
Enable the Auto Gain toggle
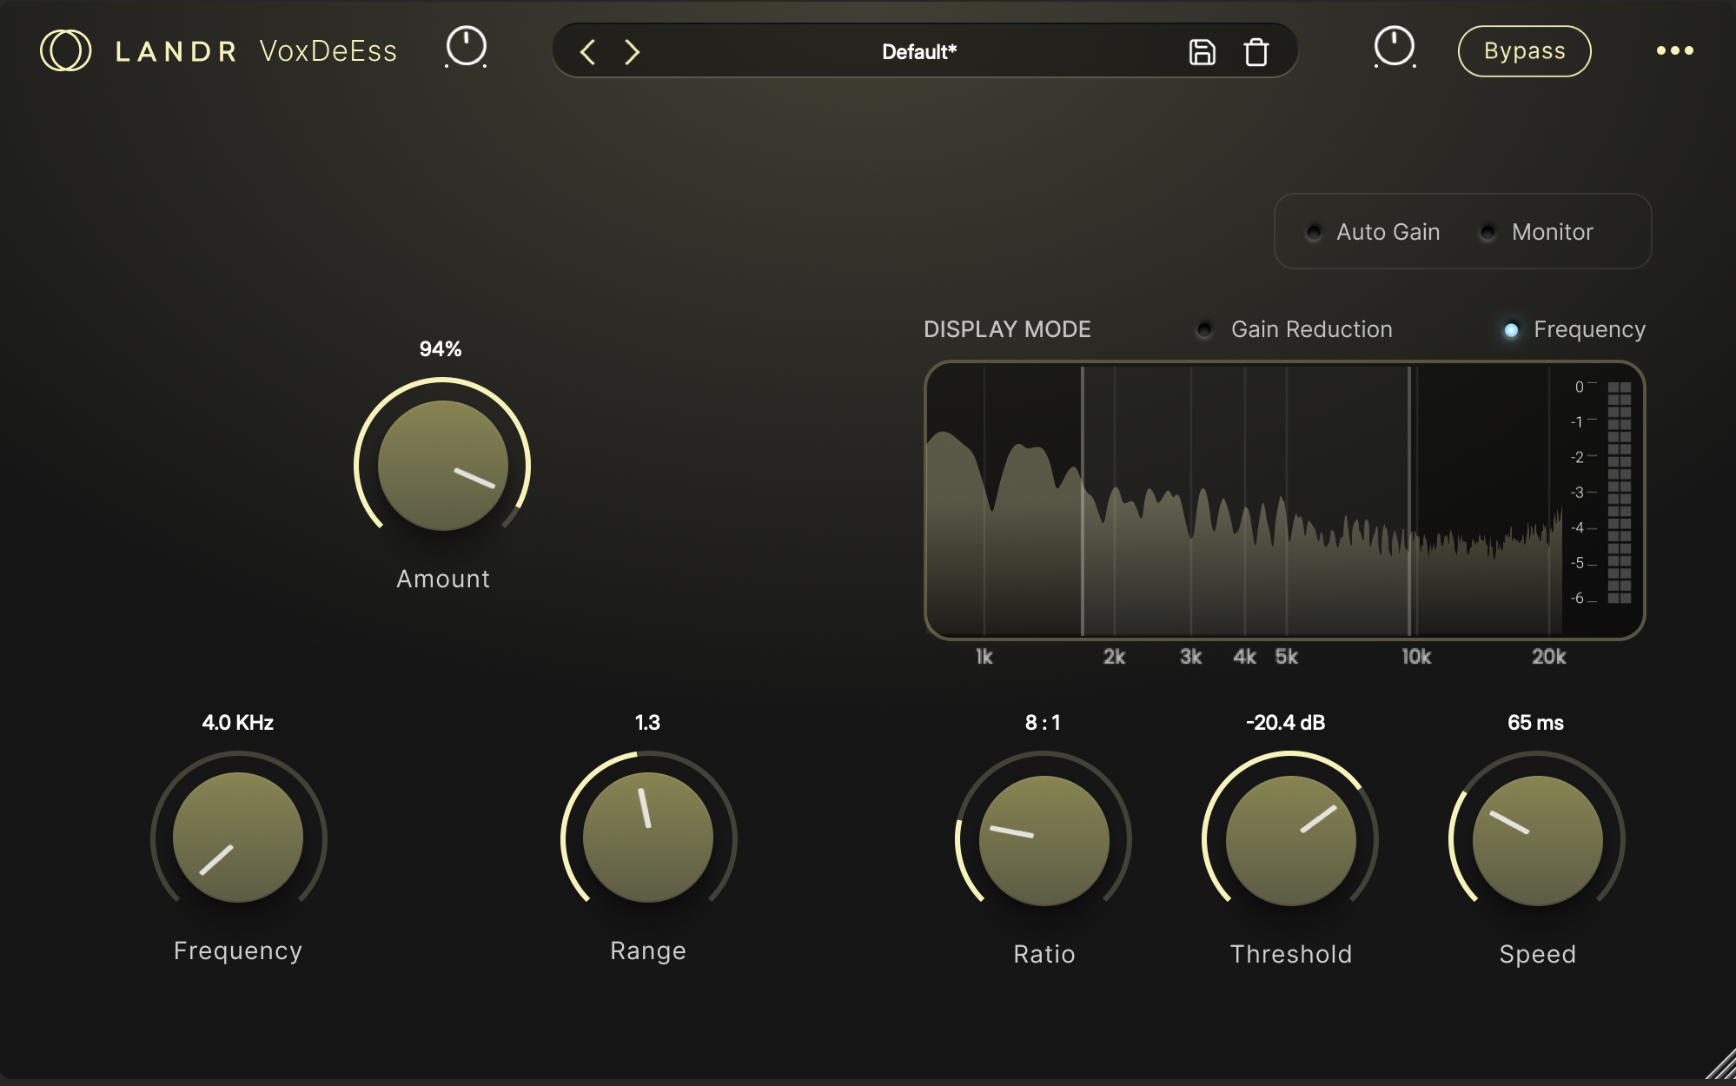point(1314,232)
